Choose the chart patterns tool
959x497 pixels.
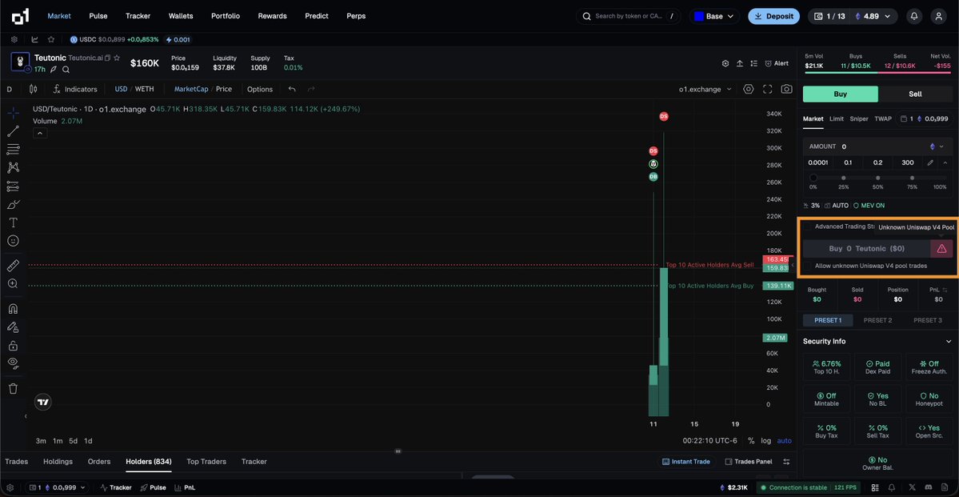click(13, 167)
